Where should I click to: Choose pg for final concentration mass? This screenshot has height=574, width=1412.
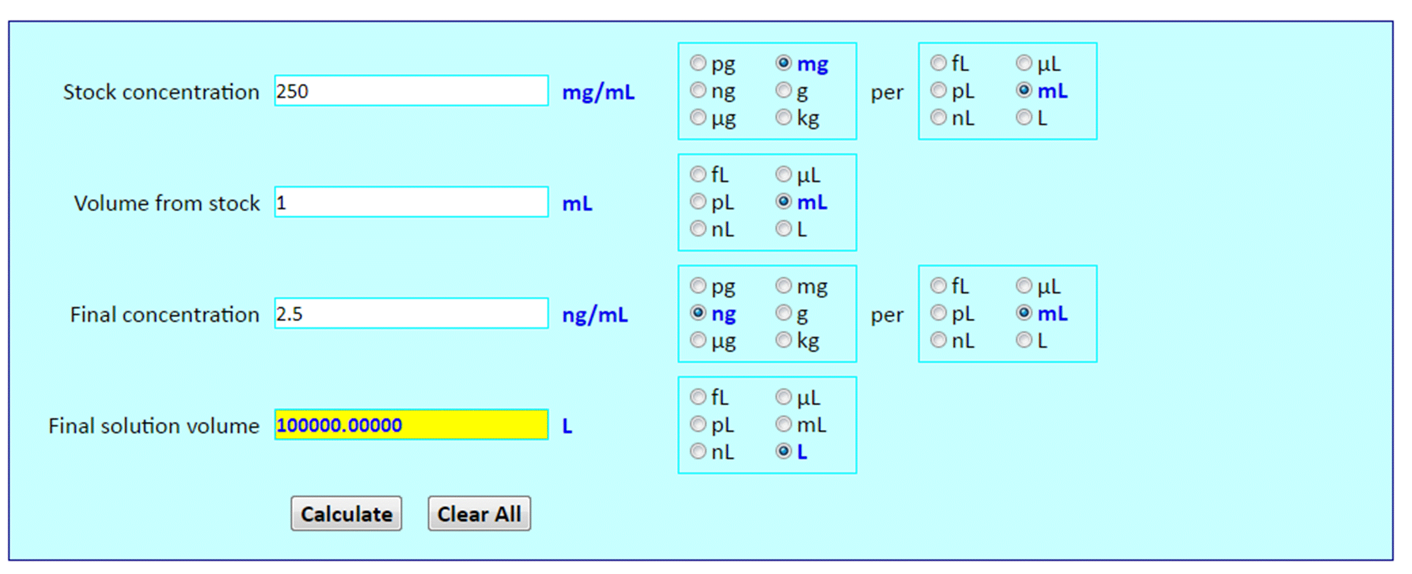[x=698, y=285]
